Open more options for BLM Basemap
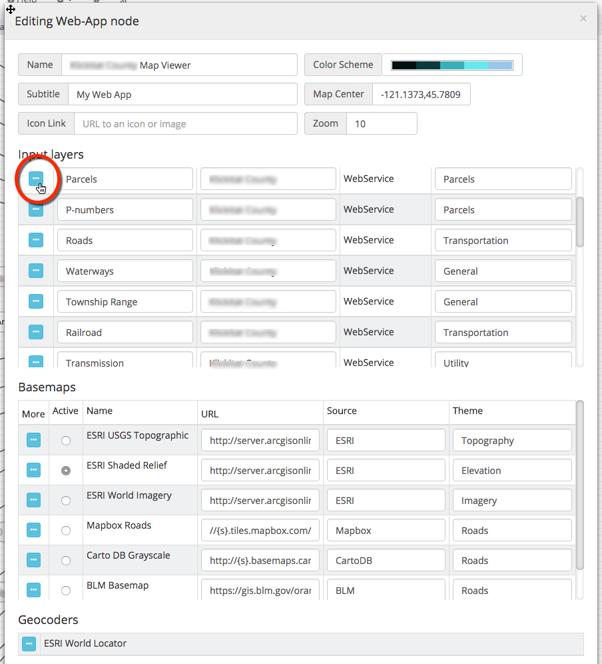 tap(33, 590)
